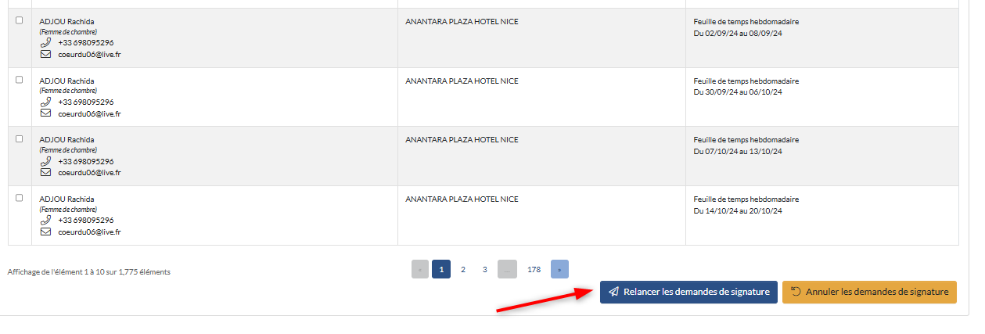The image size is (985, 334).
Task: Go to last page 178
Action: (534, 269)
